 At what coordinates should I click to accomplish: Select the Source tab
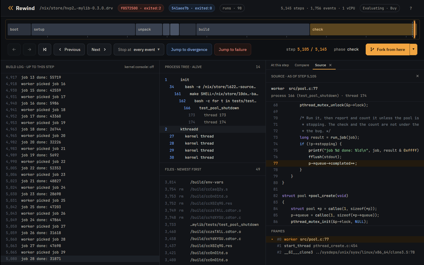pyautogui.click(x=320, y=65)
